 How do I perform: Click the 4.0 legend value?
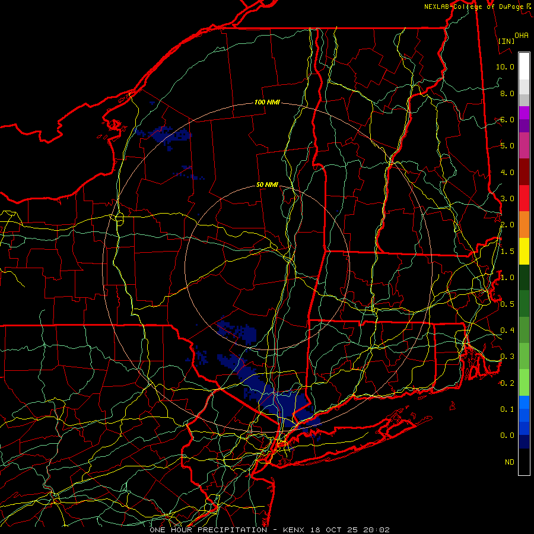point(507,172)
